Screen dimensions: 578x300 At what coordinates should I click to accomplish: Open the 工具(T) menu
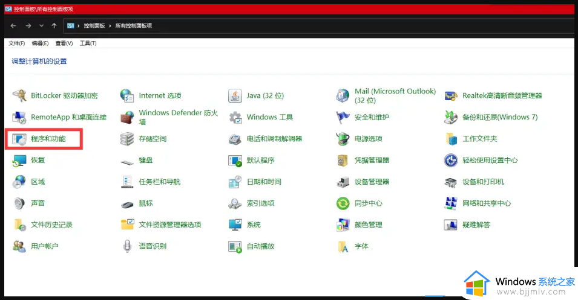pos(88,43)
